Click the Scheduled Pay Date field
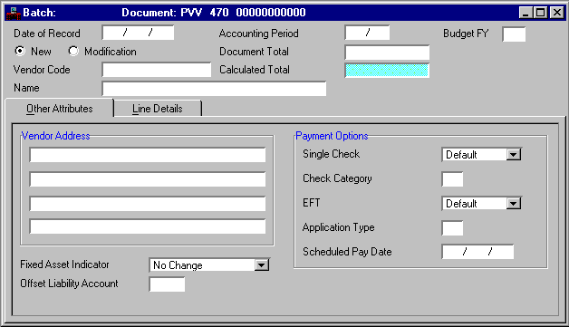Image resolution: width=569 pixels, height=327 pixels. click(477, 252)
